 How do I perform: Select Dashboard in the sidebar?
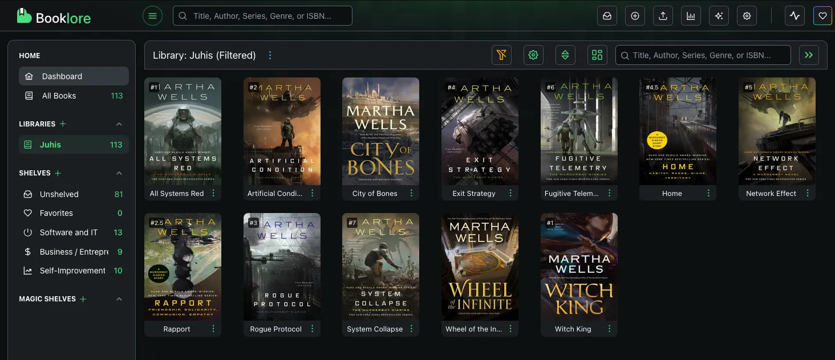[x=62, y=76]
